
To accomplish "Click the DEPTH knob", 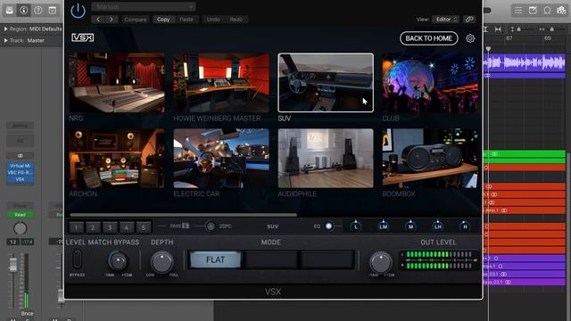I will pos(162,261).
